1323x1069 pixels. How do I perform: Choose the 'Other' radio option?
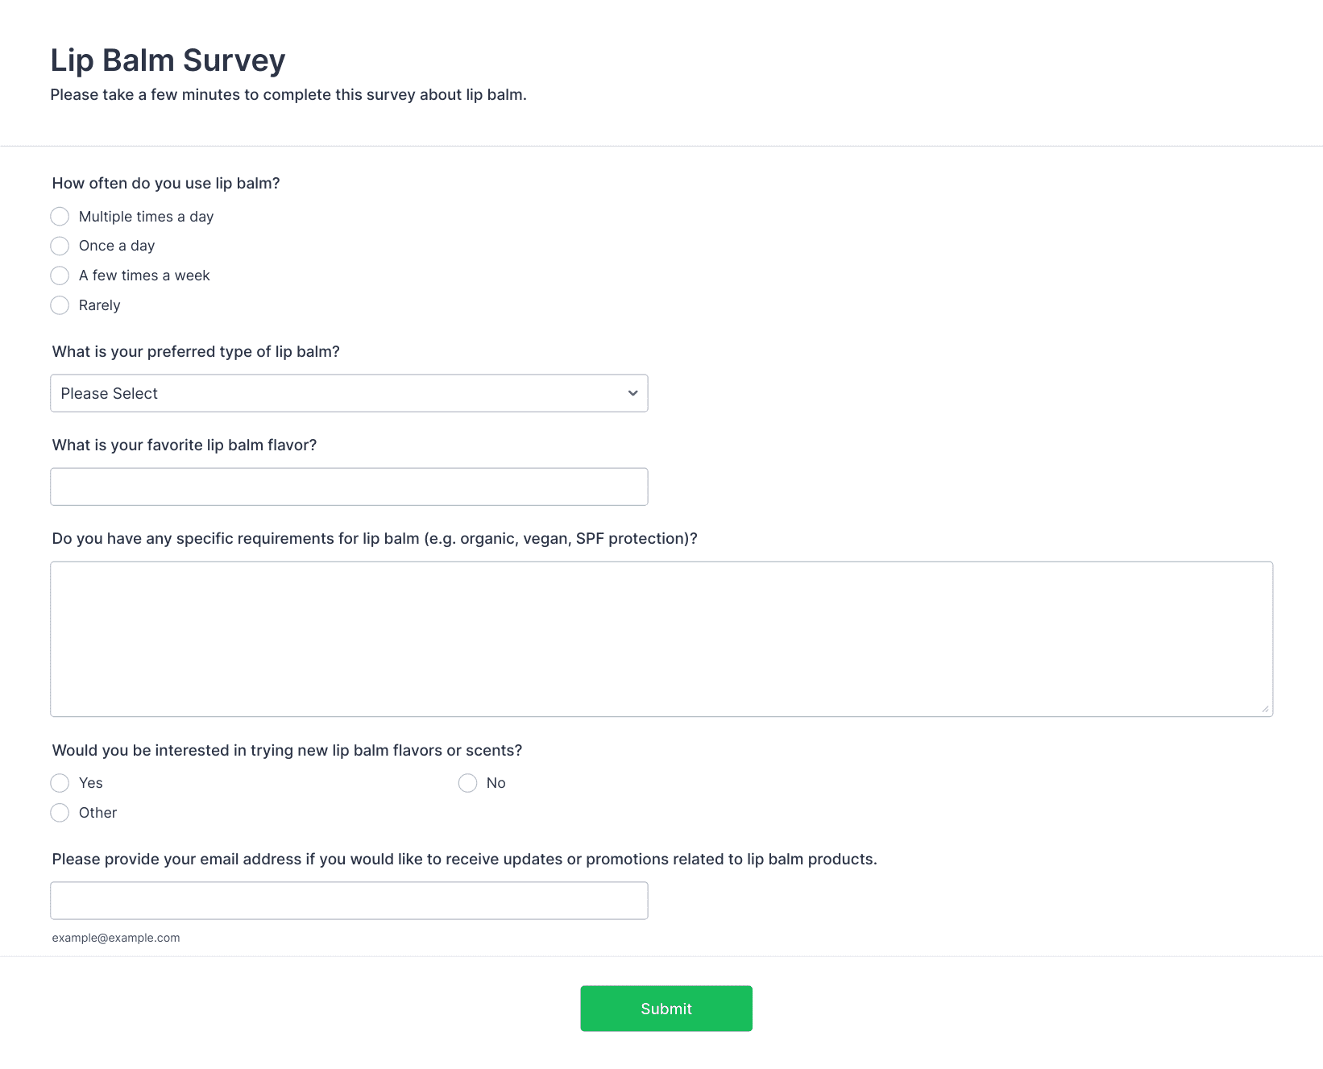pos(60,813)
